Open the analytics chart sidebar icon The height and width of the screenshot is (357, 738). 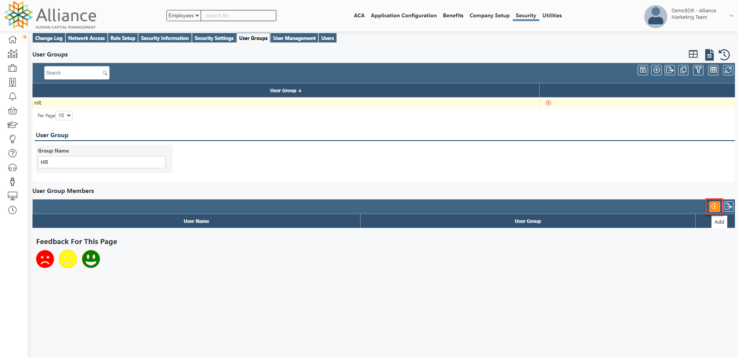coord(13,54)
